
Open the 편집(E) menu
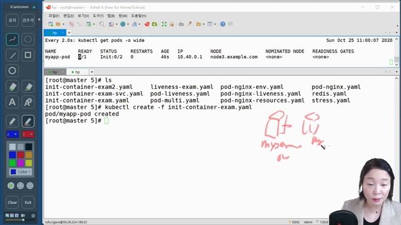68,16
